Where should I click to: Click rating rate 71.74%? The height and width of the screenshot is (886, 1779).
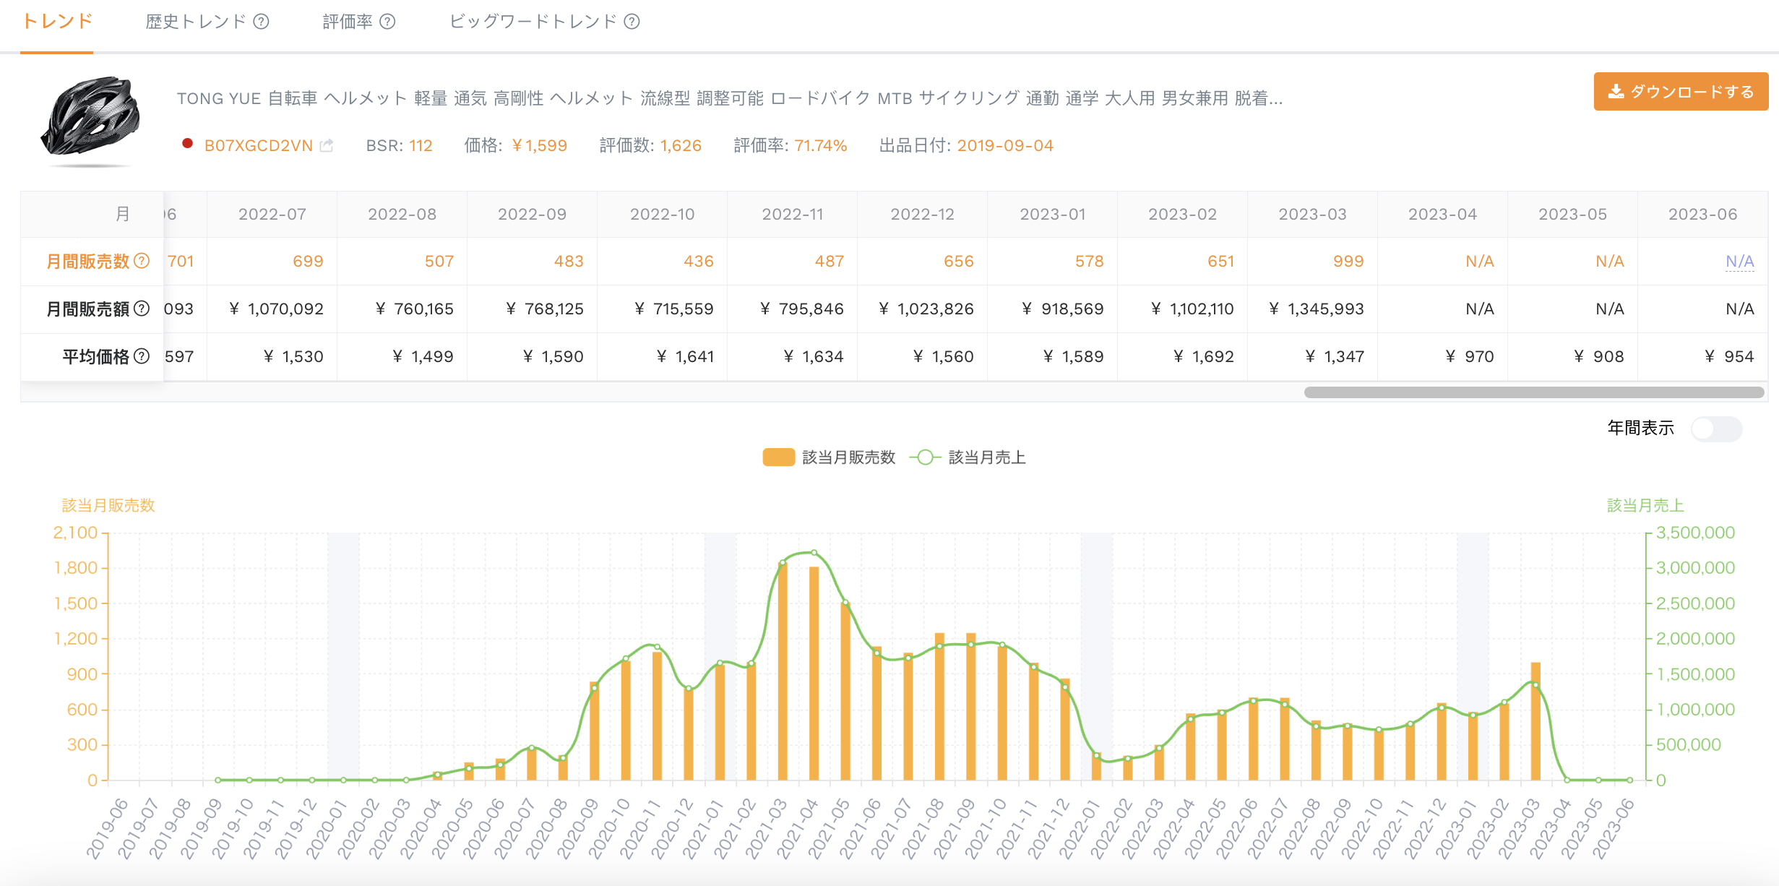point(821,145)
